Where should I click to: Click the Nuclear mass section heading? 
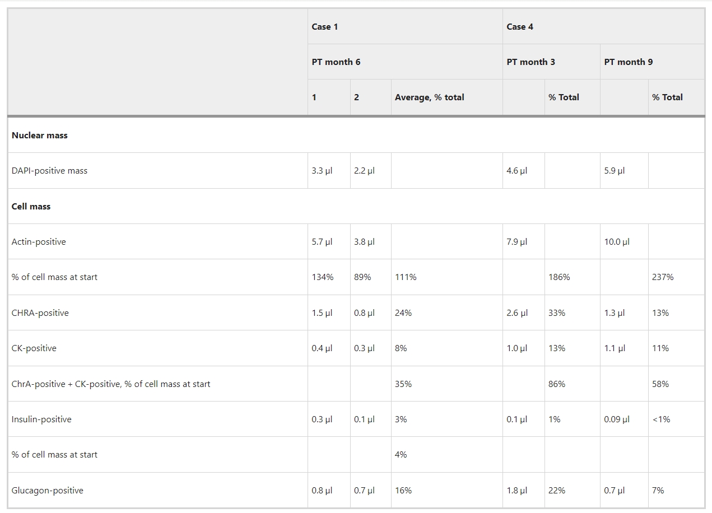coord(39,136)
